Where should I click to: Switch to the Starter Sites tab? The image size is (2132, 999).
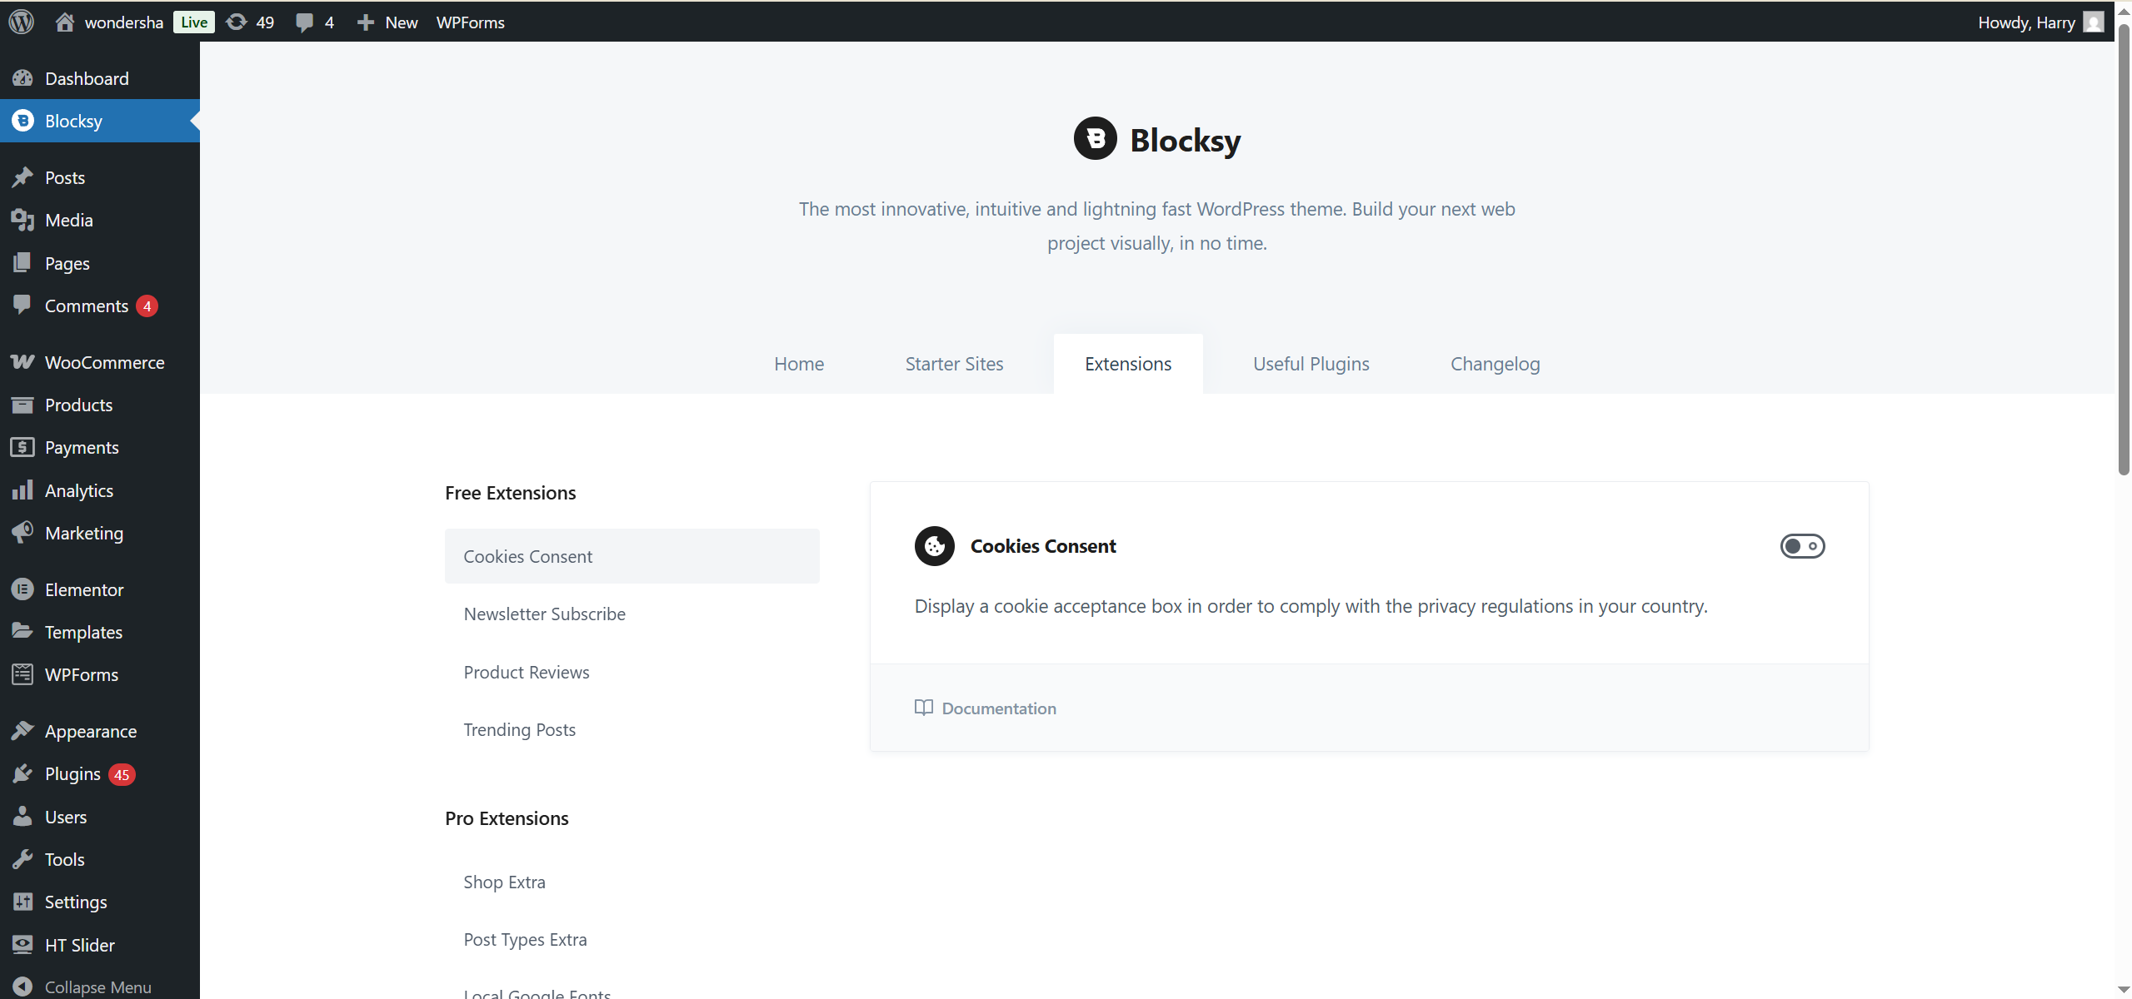pyautogui.click(x=953, y=364)
